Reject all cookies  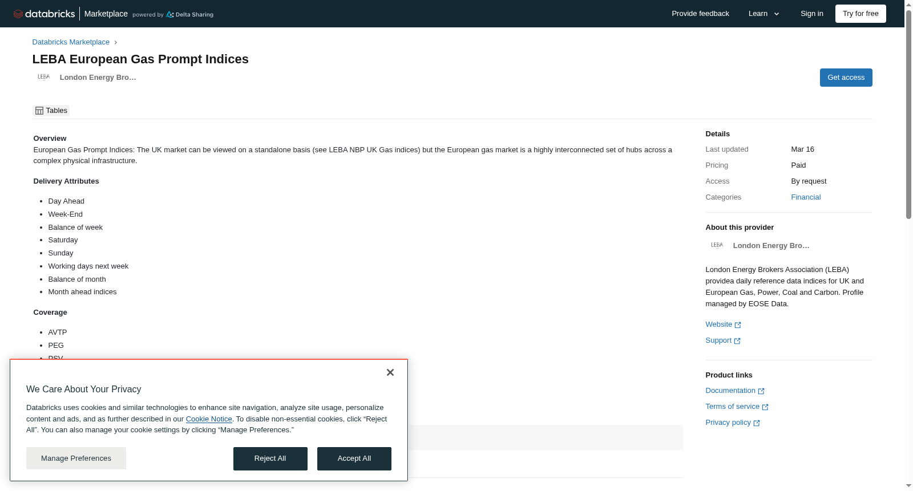coord(270,458)
